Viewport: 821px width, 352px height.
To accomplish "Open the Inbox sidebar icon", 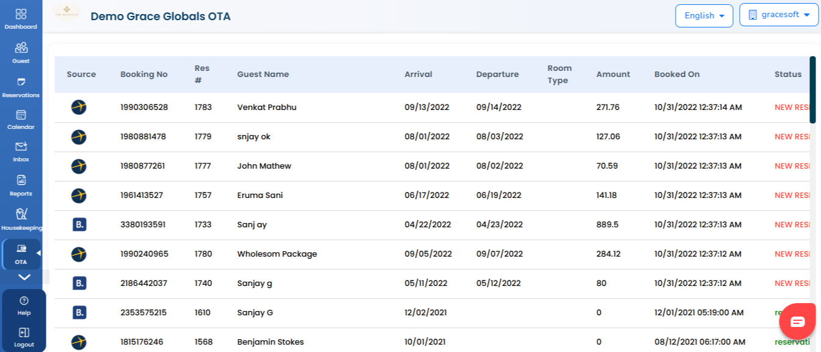I will (21, 147).
